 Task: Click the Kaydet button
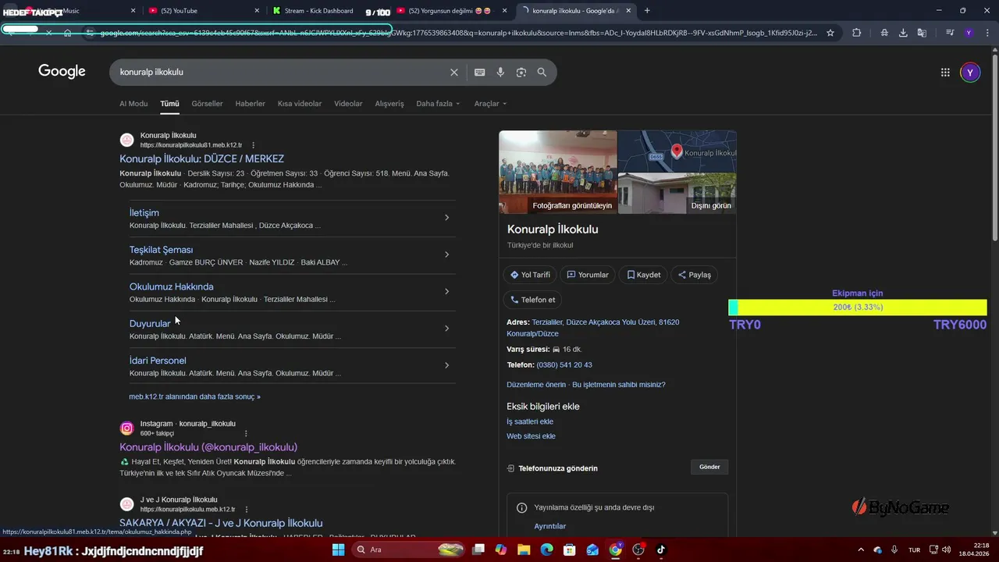pos(644,275)
